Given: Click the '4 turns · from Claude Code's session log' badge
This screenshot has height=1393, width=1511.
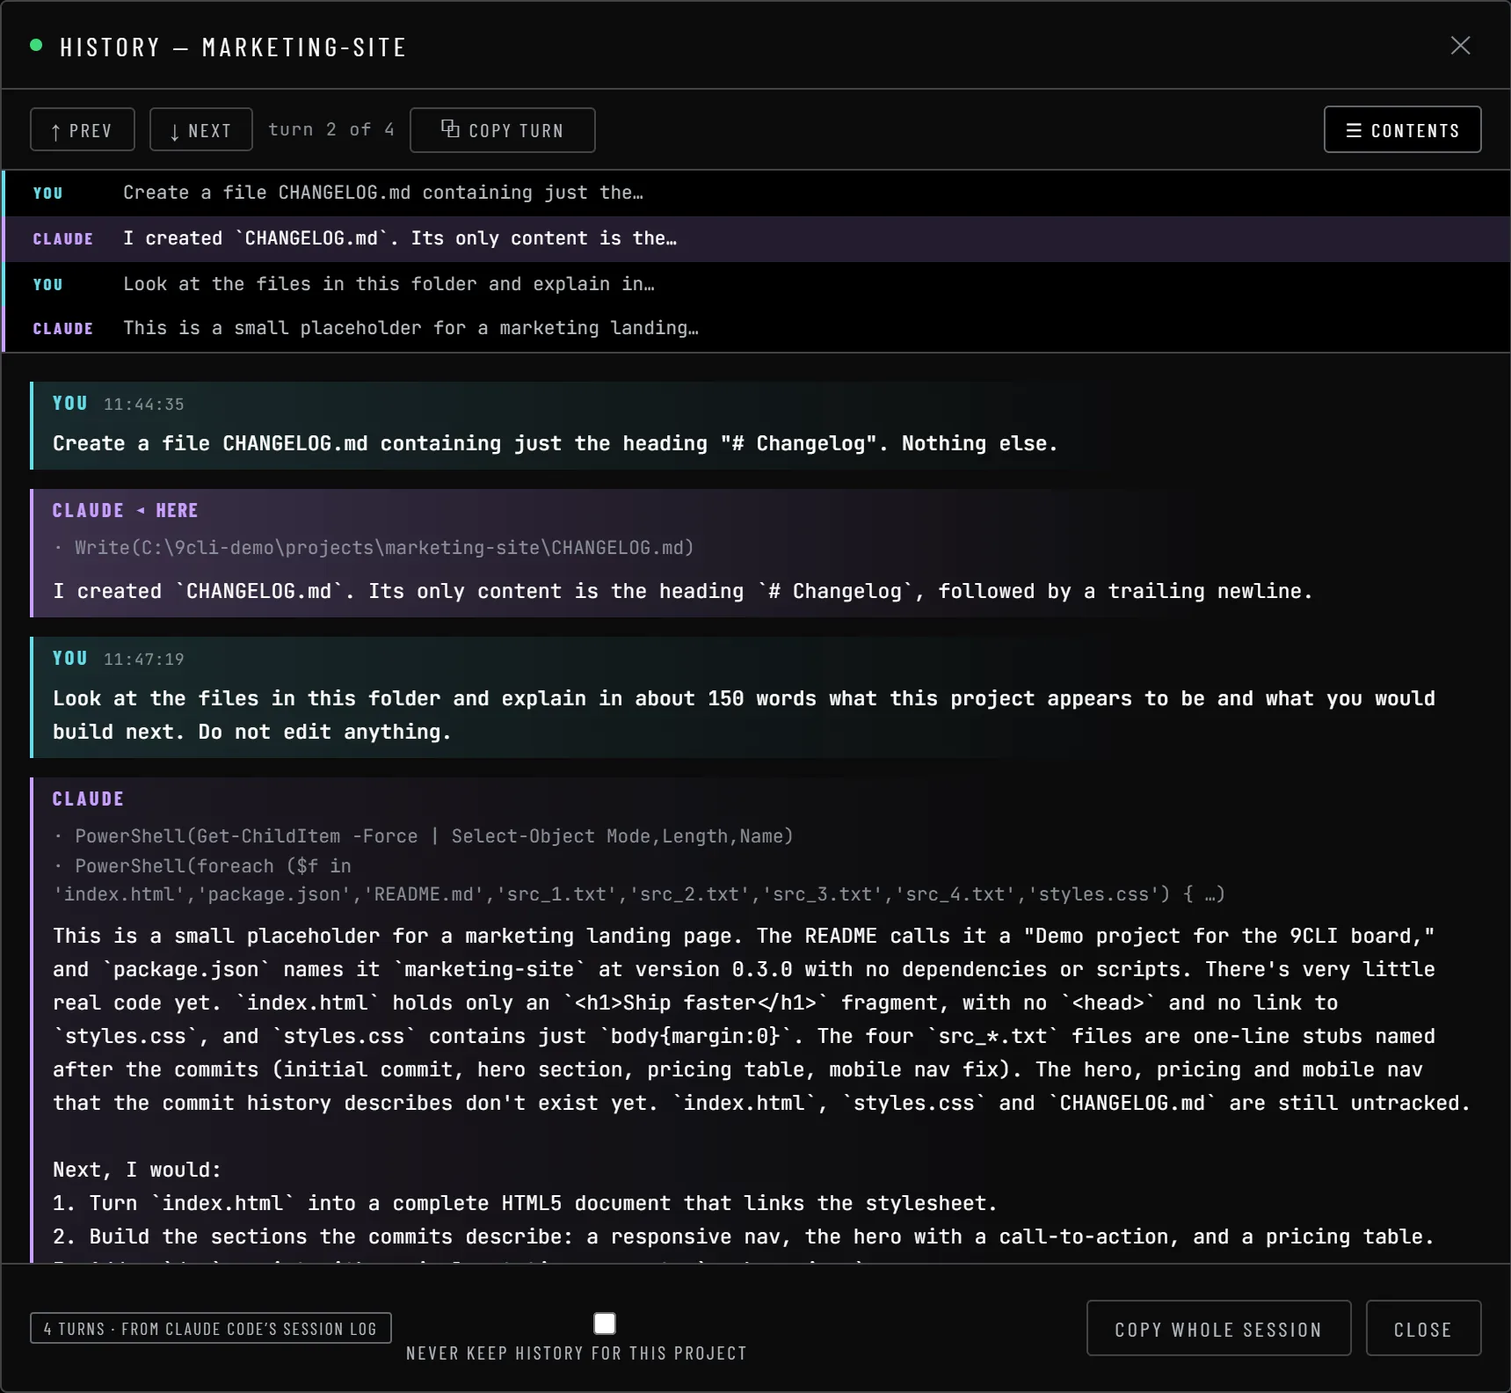Looking at the screenshot, I should pos(211,1328).
